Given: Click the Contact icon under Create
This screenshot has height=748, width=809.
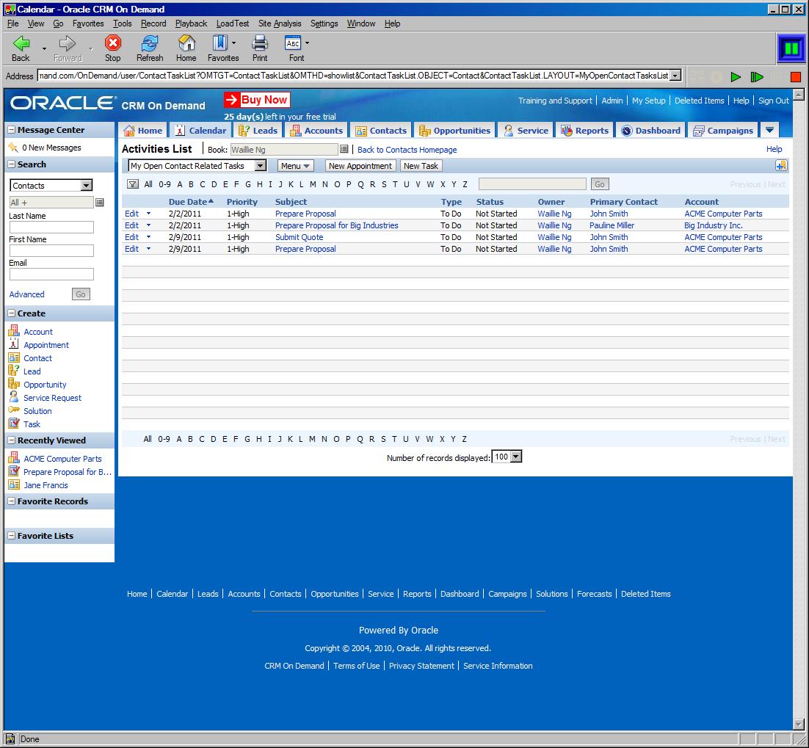Looking at the screenshot, I should click(x=14, y=357).
